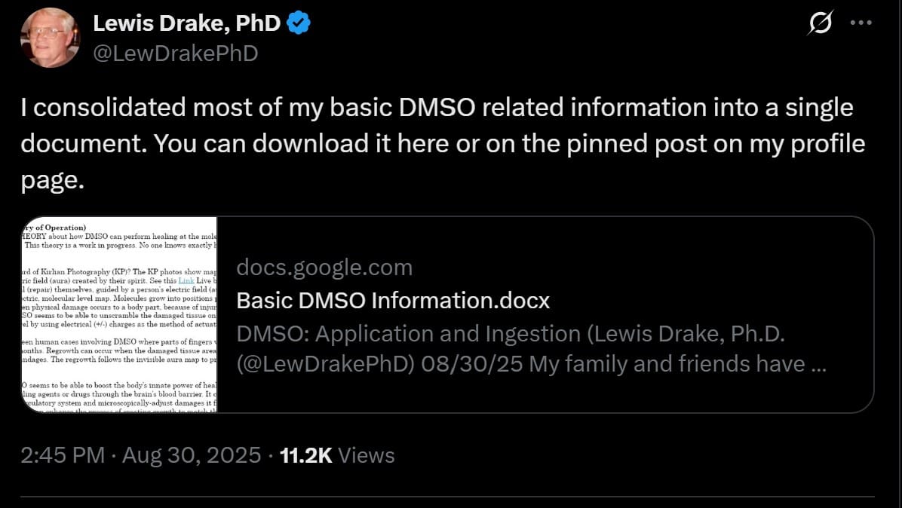The width and height of the screenshot is (902, 508).
Task: Click the blue Link word in preview
Action: pyautogui.click(x=186, y=280)
